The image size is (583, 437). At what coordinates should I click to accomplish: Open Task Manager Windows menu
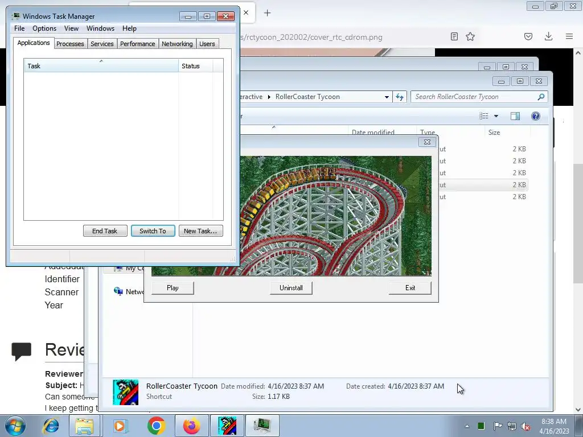click(100, 28)
